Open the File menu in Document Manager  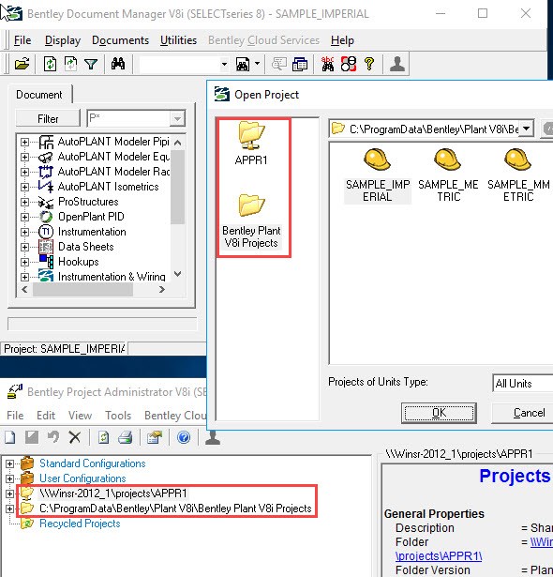22,40
